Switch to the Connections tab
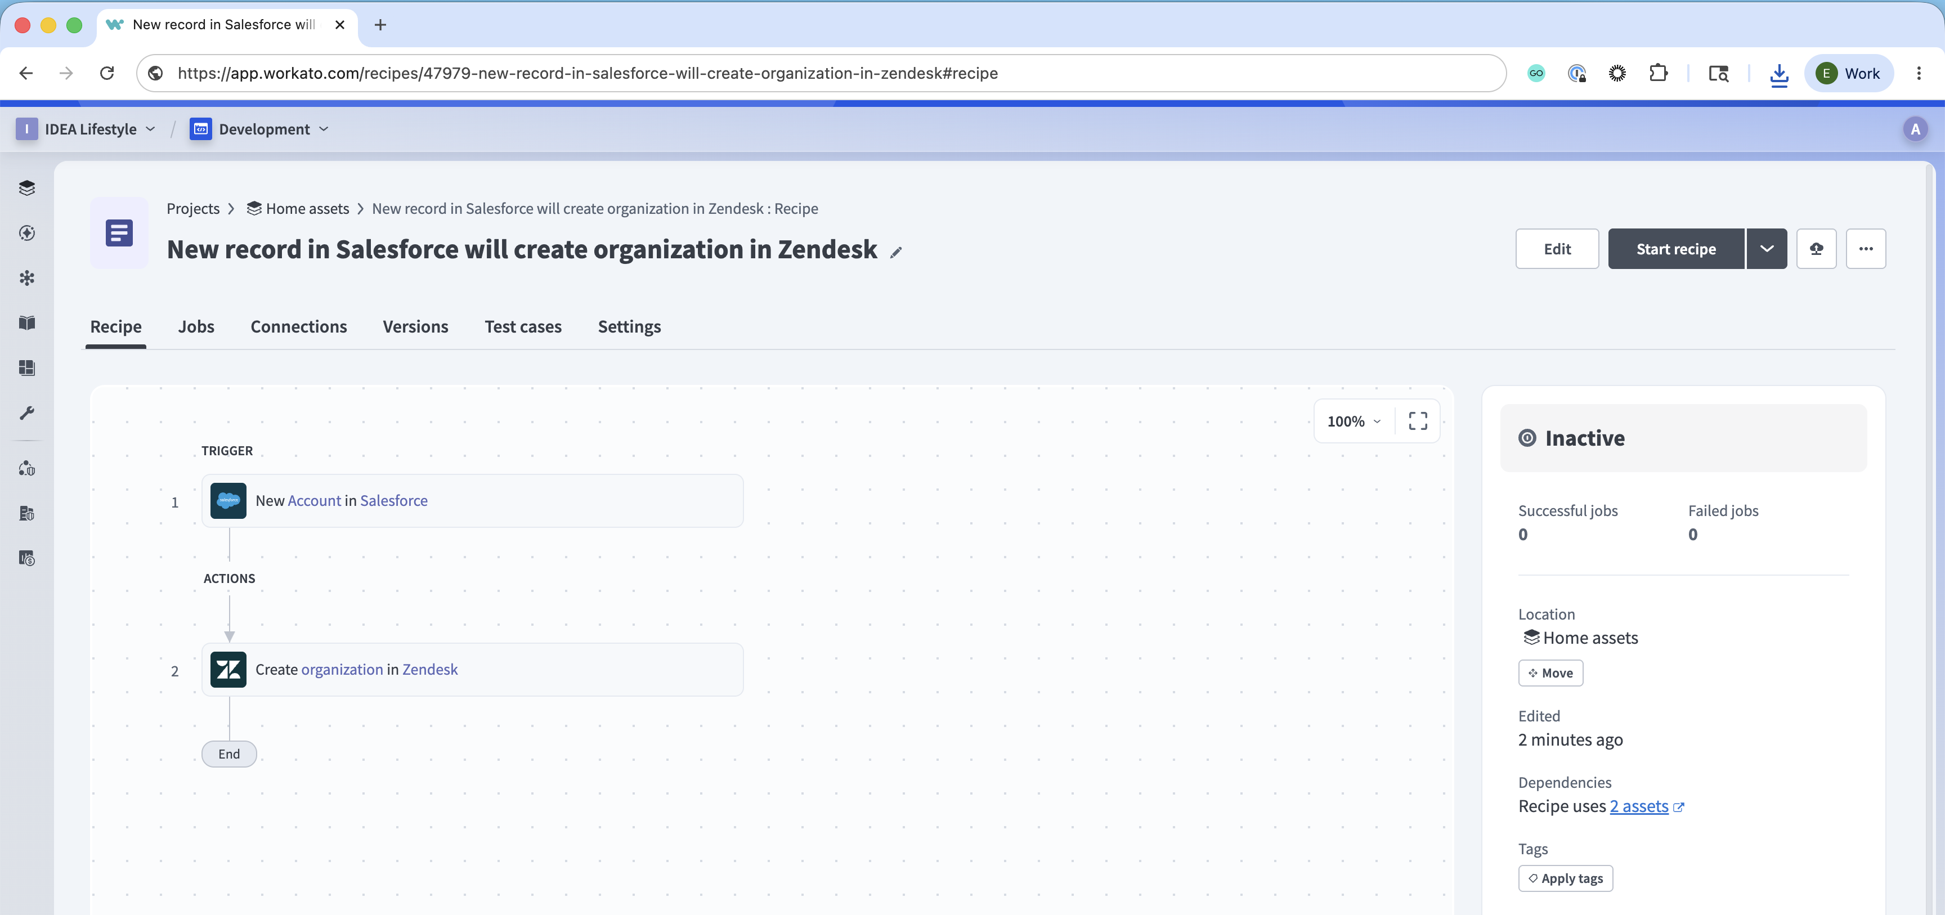Viewport: 1945px width, 915px height. point(299,327)
